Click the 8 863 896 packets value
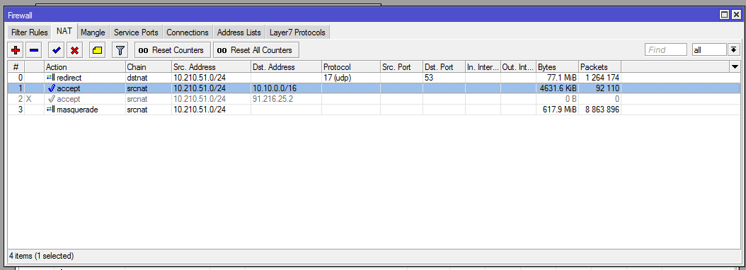This screenshot has height=270, width=746. (x=602, y=110)
